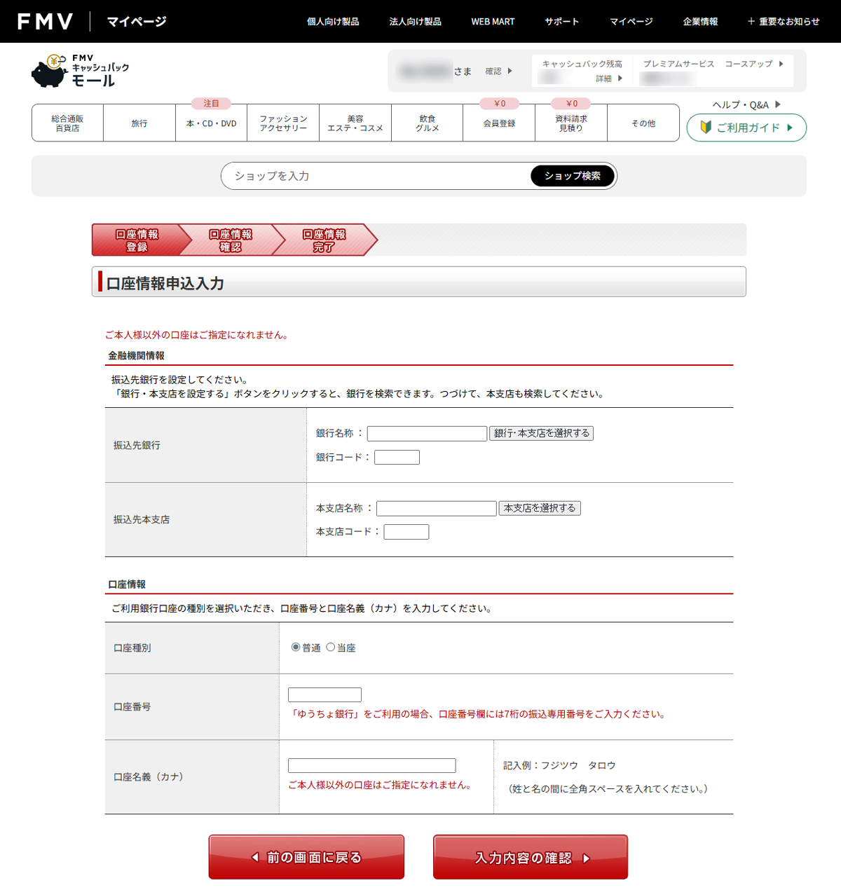The height and width of the screenshot is (890, 841).
Task: Open 個人向け製品 in top menu
Action: point(333,22)
